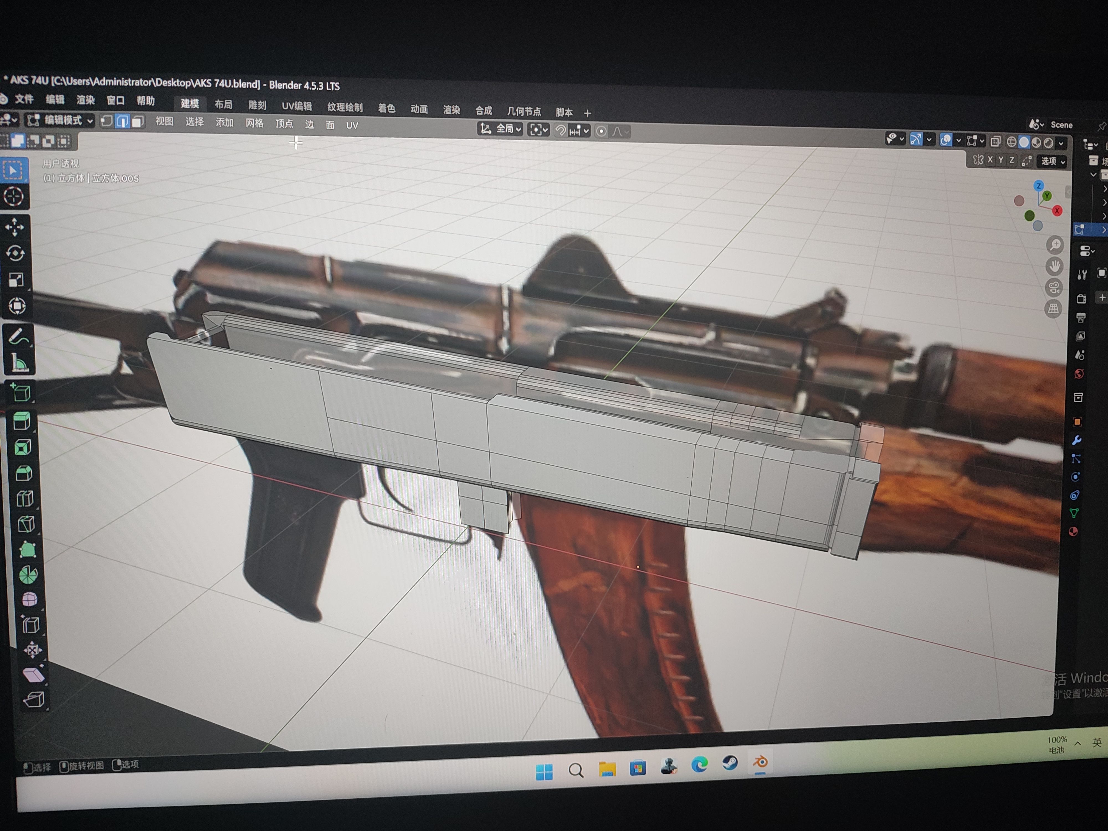The image size is (1108, 831).
Task: Toggle X-ray view button
Action: [x=995, y=142]
